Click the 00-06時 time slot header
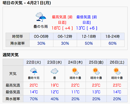The height and width of the screenshot is (104, 130). coord(41,36)
